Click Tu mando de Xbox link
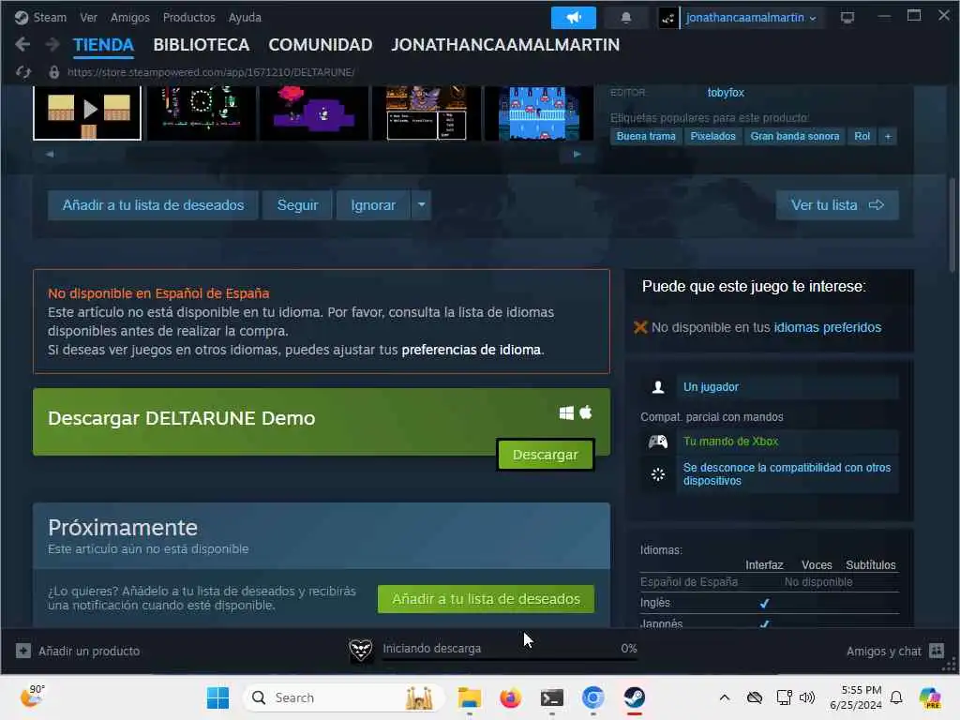This screenshot has width=960, height=720. [x=730, y=442]
